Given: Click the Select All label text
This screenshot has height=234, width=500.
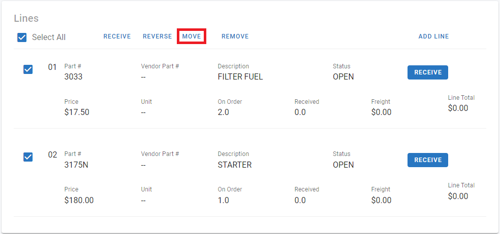Looking at the screenshot, I should coord(49,37).
